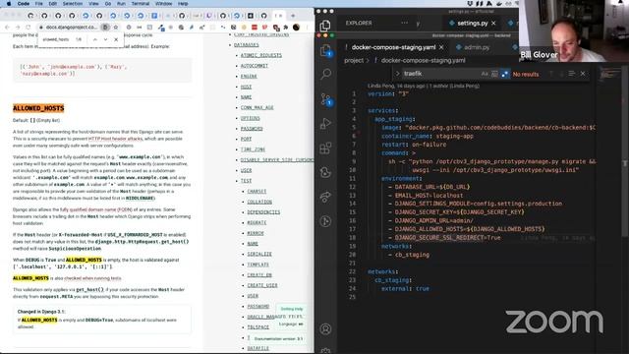Close the docker-compose-staging.yaml tab
629x354 pixels.
pyautogui.click(x=441, y=47)
